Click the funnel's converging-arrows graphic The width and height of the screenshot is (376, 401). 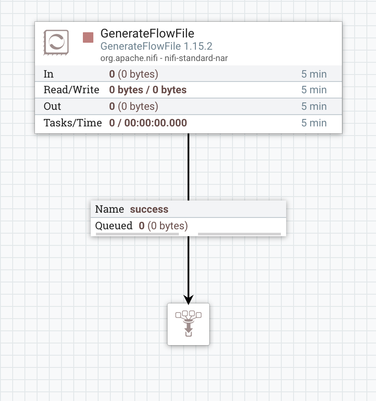point(188,324)
